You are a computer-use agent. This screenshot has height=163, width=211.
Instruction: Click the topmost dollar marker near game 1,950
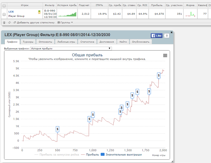[x=159, y=75]
